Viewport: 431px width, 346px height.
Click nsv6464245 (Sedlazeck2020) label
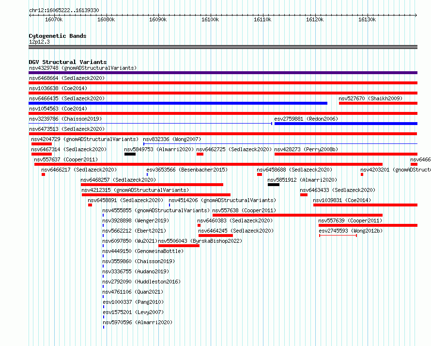(x=236, y=231)
